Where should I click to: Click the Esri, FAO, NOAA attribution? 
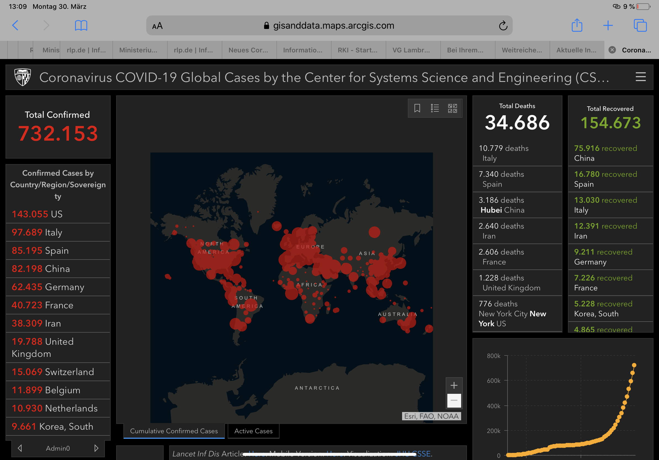tap(431, 416)
